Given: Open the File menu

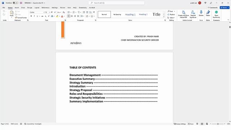Looking at the screenshot, I should click(x=4, y=8).
